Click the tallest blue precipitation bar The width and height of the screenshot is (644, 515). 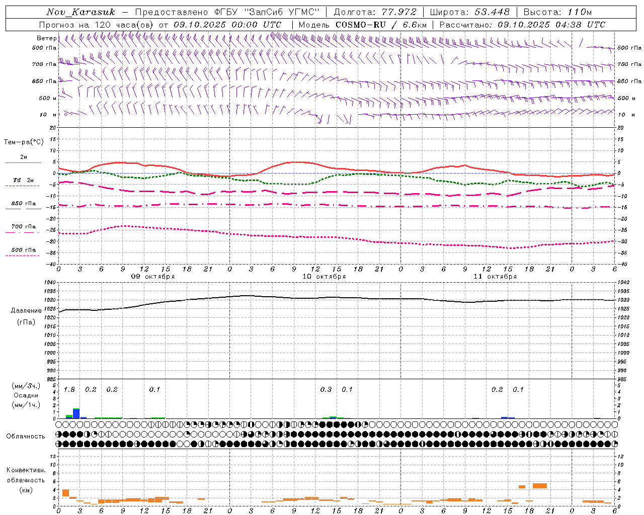(x=76, y=413)
